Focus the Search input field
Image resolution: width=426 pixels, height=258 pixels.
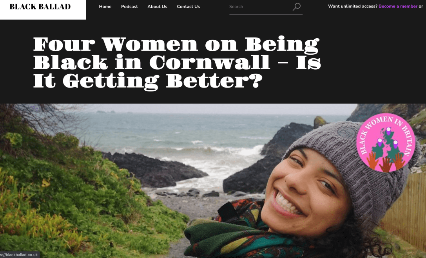coord(259,7)
